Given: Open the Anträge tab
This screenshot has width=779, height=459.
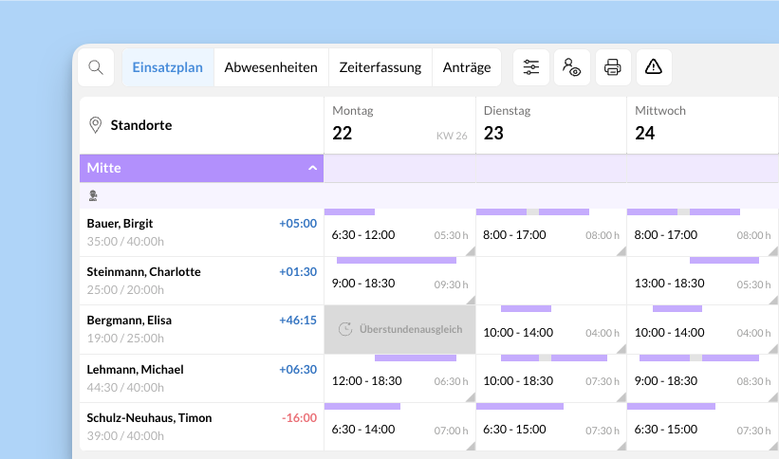Looking at the screenshot, I should (467, 67).
